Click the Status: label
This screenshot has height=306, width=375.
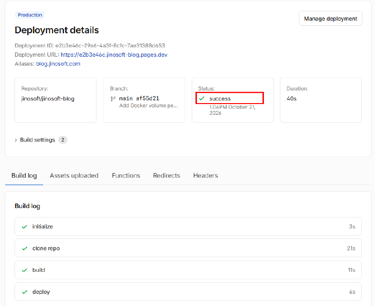click(x=206, y=89)
